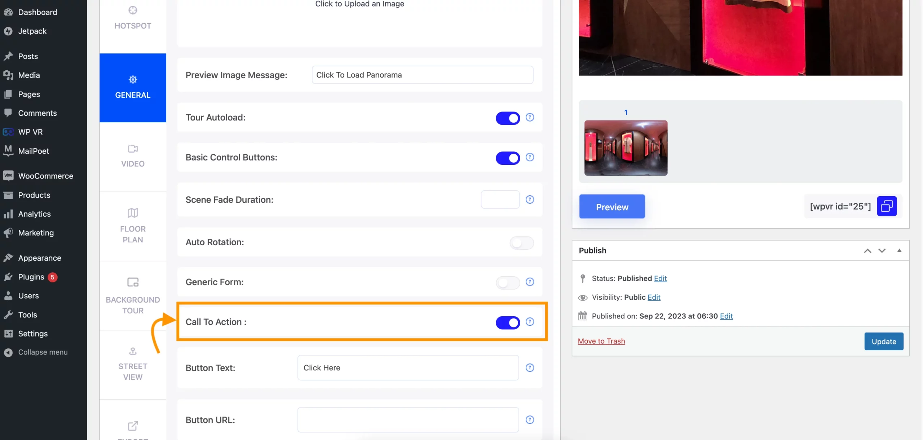Toggle the Tour Autoload switch
Viewport: 923px width, 440px height.
click(x=507, y=117)
